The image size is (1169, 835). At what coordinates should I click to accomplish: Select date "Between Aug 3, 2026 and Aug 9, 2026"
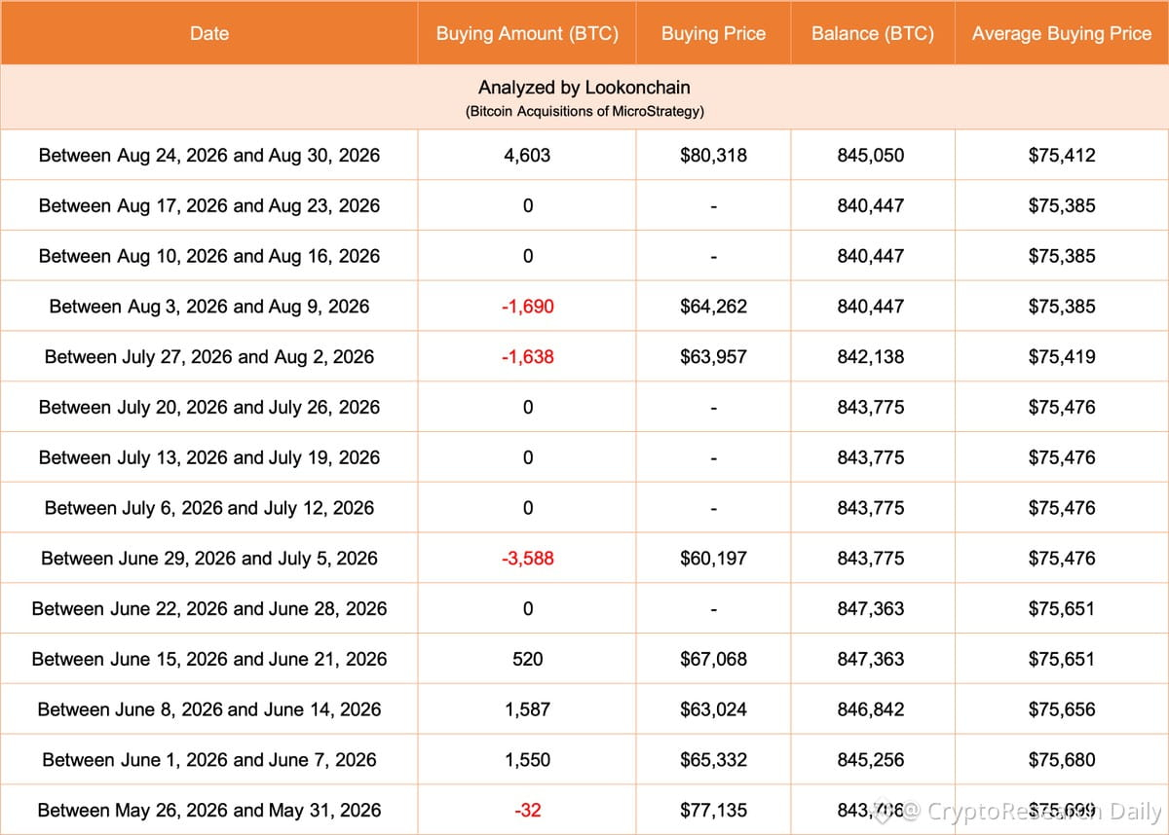click(x=209, y=307)
